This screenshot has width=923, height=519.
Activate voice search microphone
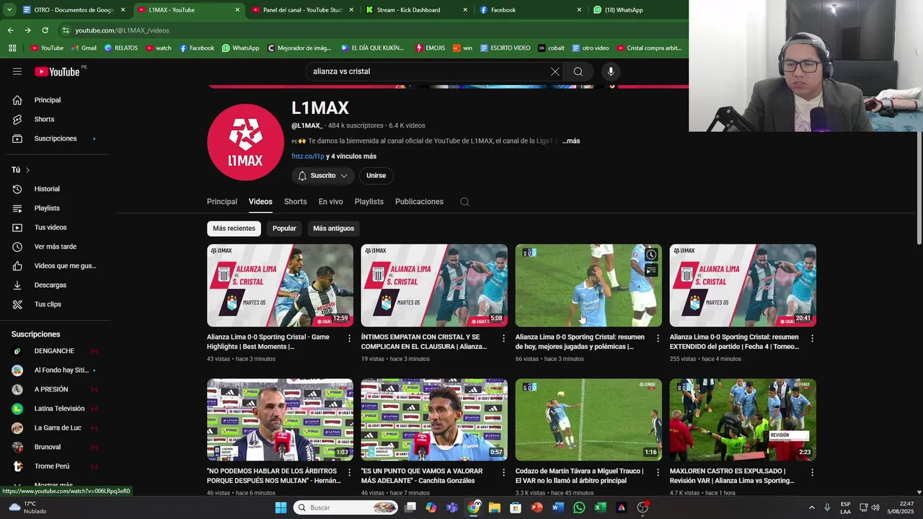[x=611, y=71]
